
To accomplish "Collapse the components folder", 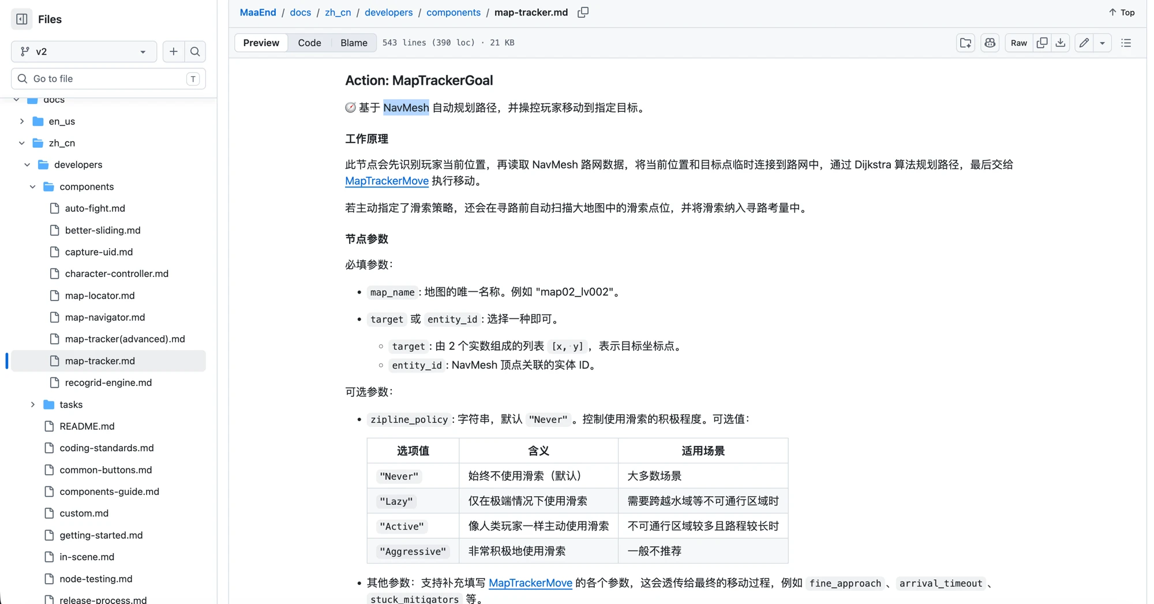I will tap(33, 187).
